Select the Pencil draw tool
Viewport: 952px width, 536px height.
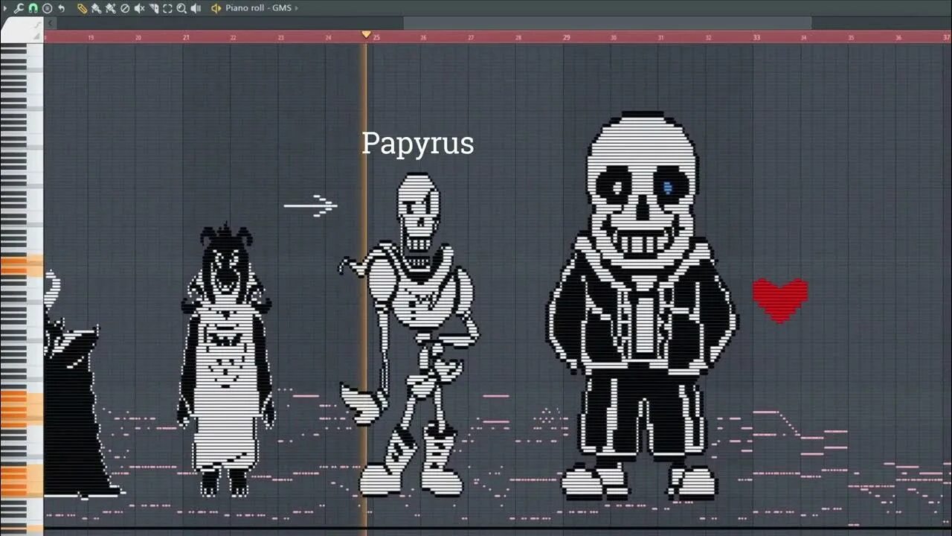(95, 7)
